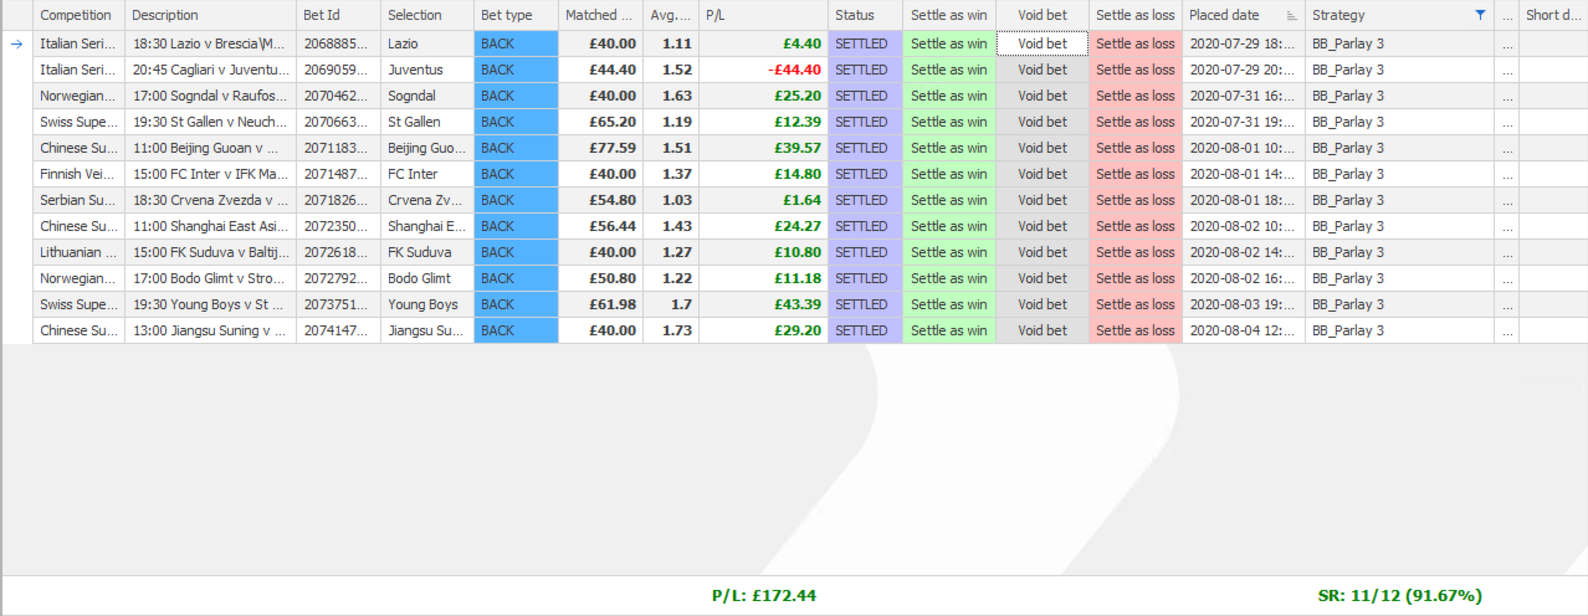Screen dimensions: 1588x616
Task: Settle the Juventus bet as loss
Action: pos(1135,70)
